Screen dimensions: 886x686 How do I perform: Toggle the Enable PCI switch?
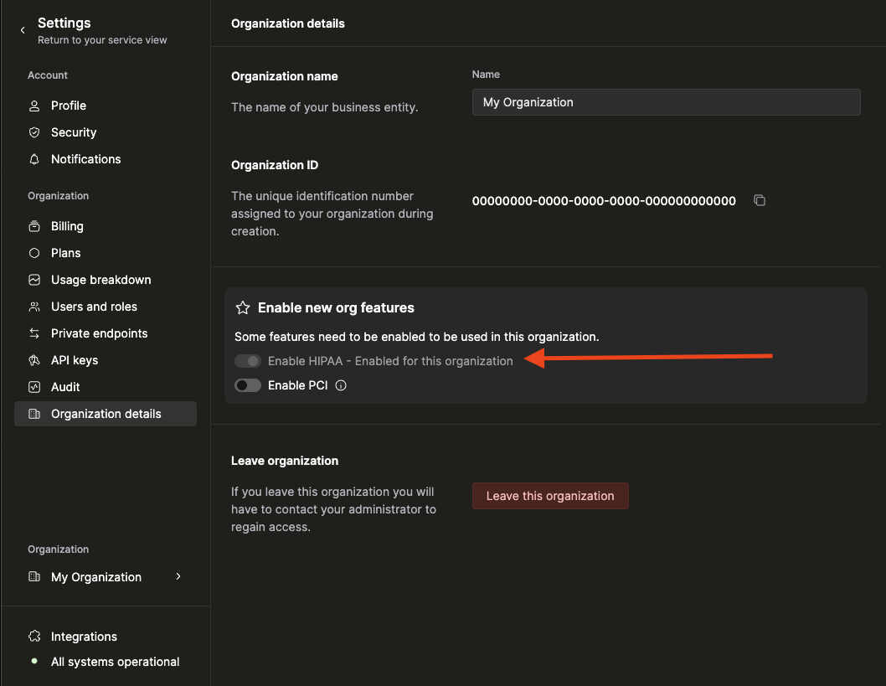(x=248, y=386)
